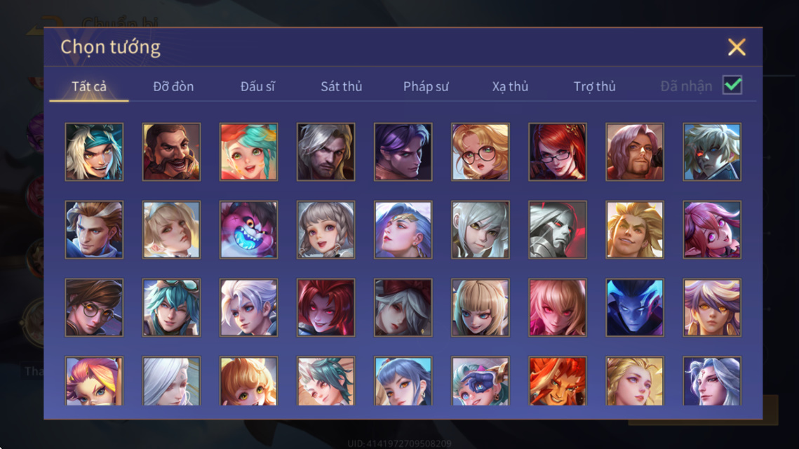799x449 pixels.
Task: Select the silver armored red-eyed knight hero
Action: click(558, 229)
